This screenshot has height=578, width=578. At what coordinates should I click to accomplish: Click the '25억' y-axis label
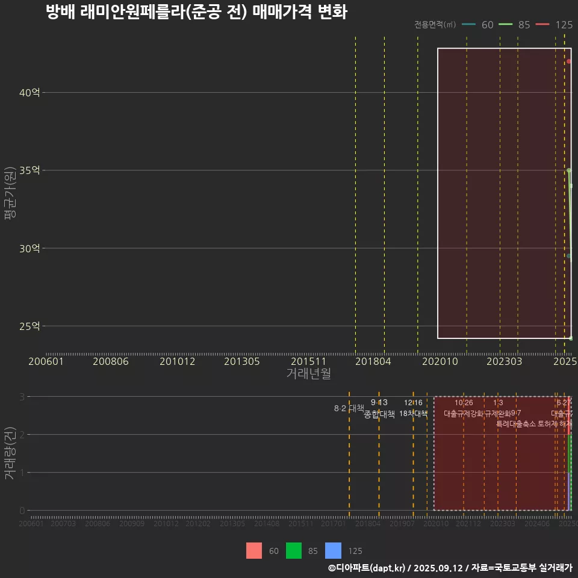pos(30,326)
